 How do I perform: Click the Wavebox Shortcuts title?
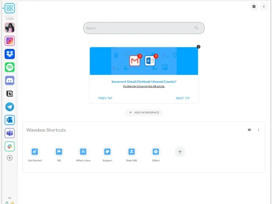[x=46, y=130]
